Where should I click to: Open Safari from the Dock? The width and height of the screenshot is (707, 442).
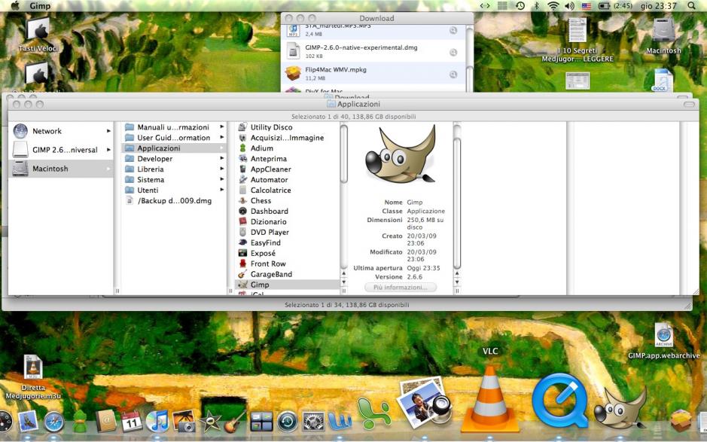click(54, 422)
